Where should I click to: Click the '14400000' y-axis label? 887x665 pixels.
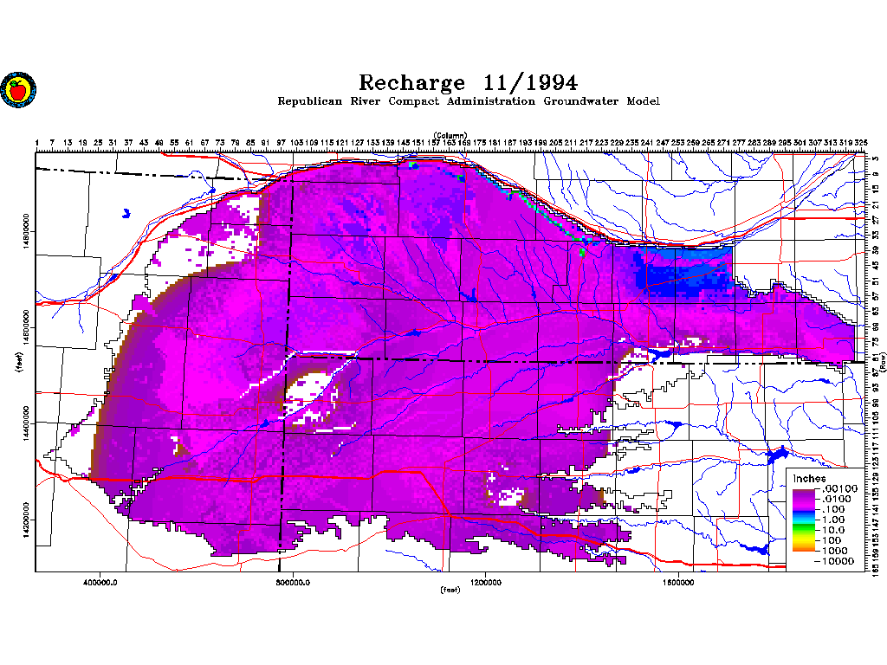point(27,423)
